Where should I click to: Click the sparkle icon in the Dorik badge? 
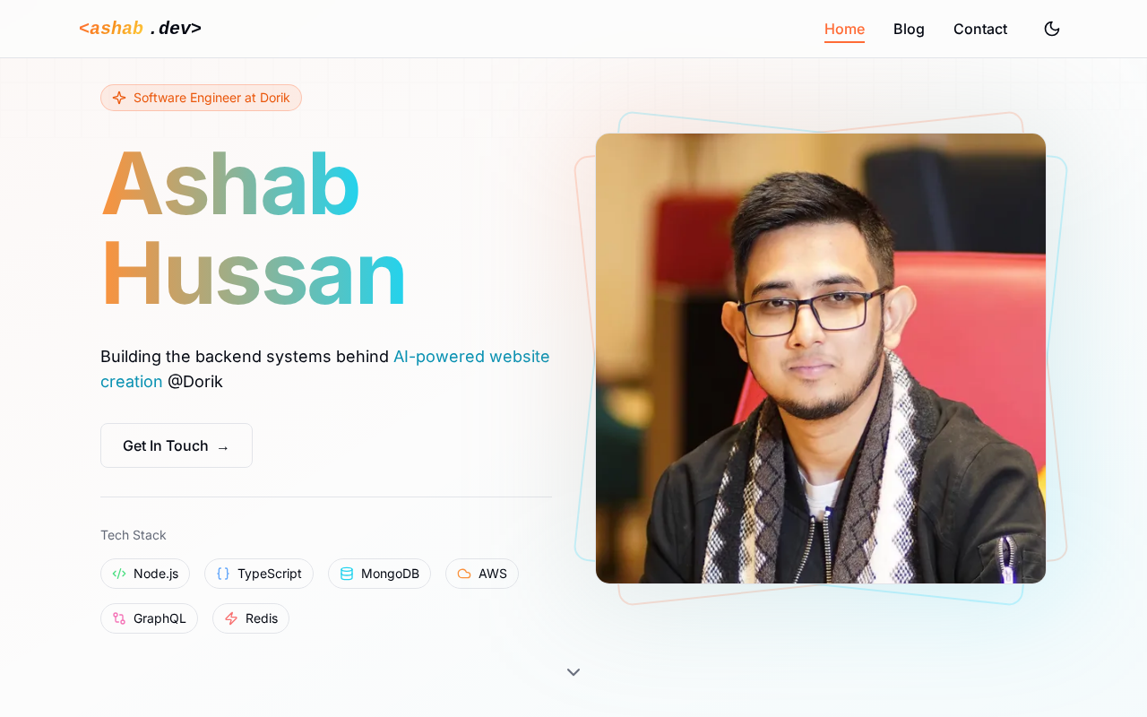tap(119, 98)
